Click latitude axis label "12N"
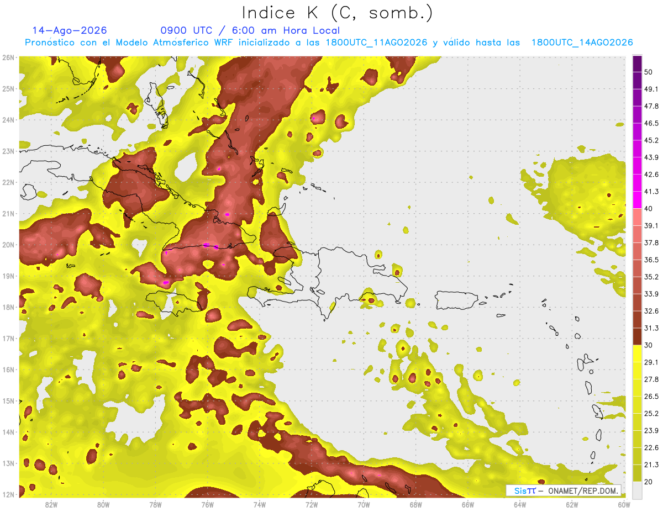Viewport: 663px width, 512px height. tap(8, 494)
